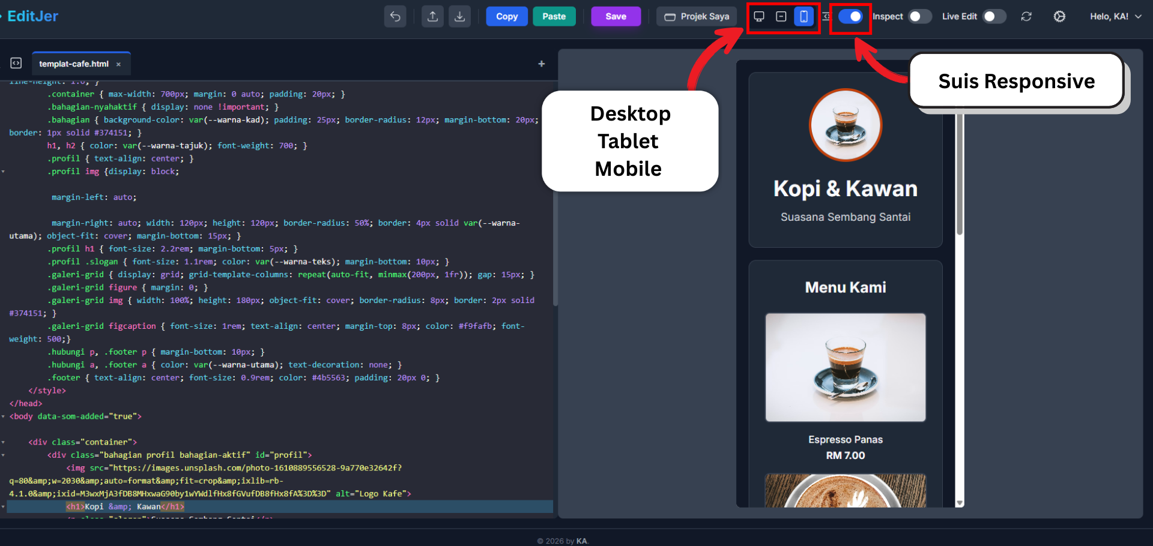Click the .profil h1 font-size line
1153x546 pixels.
click(x=172, y=249)
